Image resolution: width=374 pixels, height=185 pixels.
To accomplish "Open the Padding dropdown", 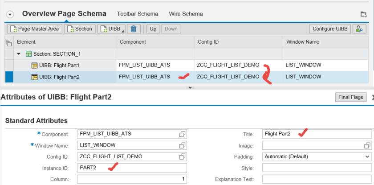I will coord(367,156).
